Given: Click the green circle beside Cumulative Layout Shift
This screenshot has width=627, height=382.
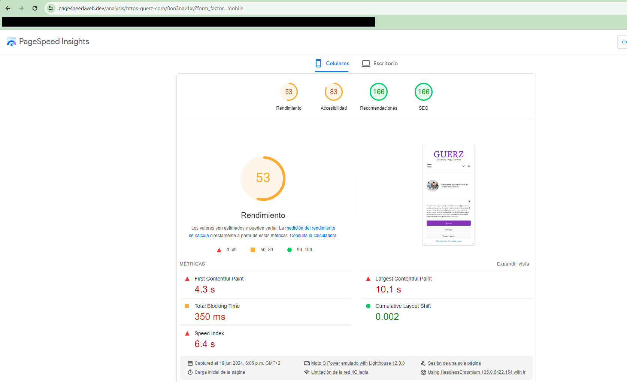Looking at the screenshot, I should (x=368, y=306).
